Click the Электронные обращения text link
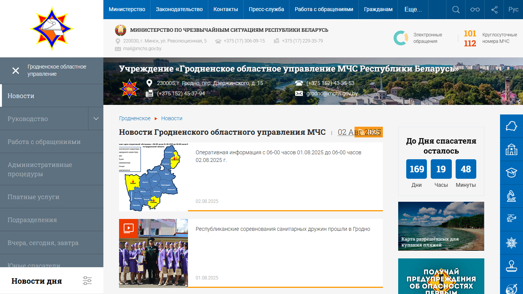 [x=428, y=38]
